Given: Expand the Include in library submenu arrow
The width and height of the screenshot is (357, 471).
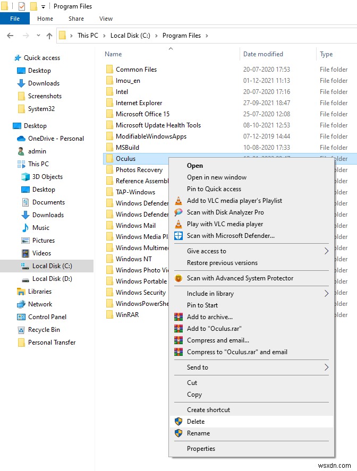Looking at the screenshot, I should [x=326, y=293].
